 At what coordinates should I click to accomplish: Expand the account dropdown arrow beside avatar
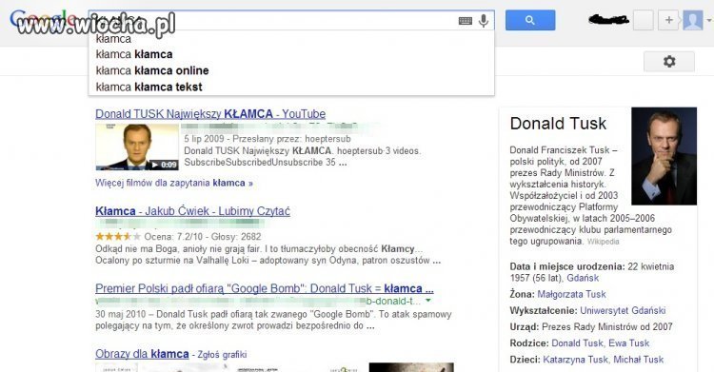[x=708, y=21]
